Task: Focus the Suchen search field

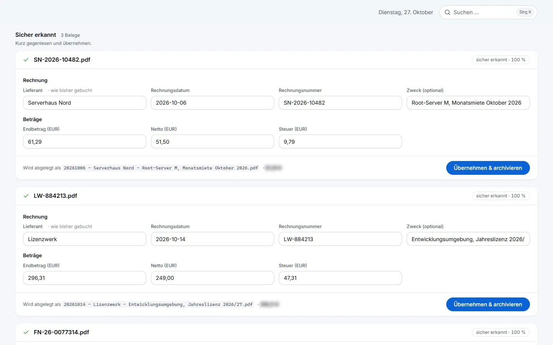Action: (488, 12)
